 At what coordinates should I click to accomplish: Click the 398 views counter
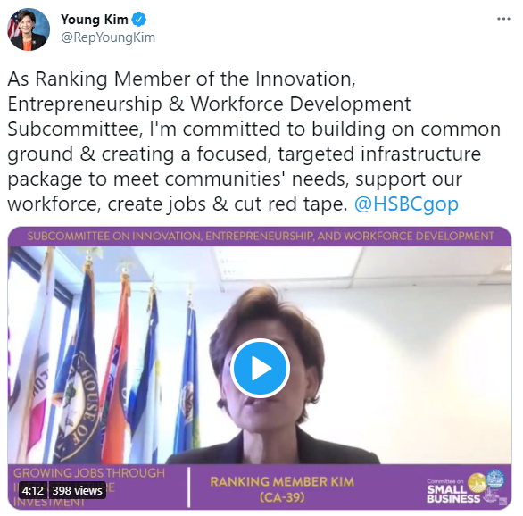pyautogui.click(x=78, y=490)
